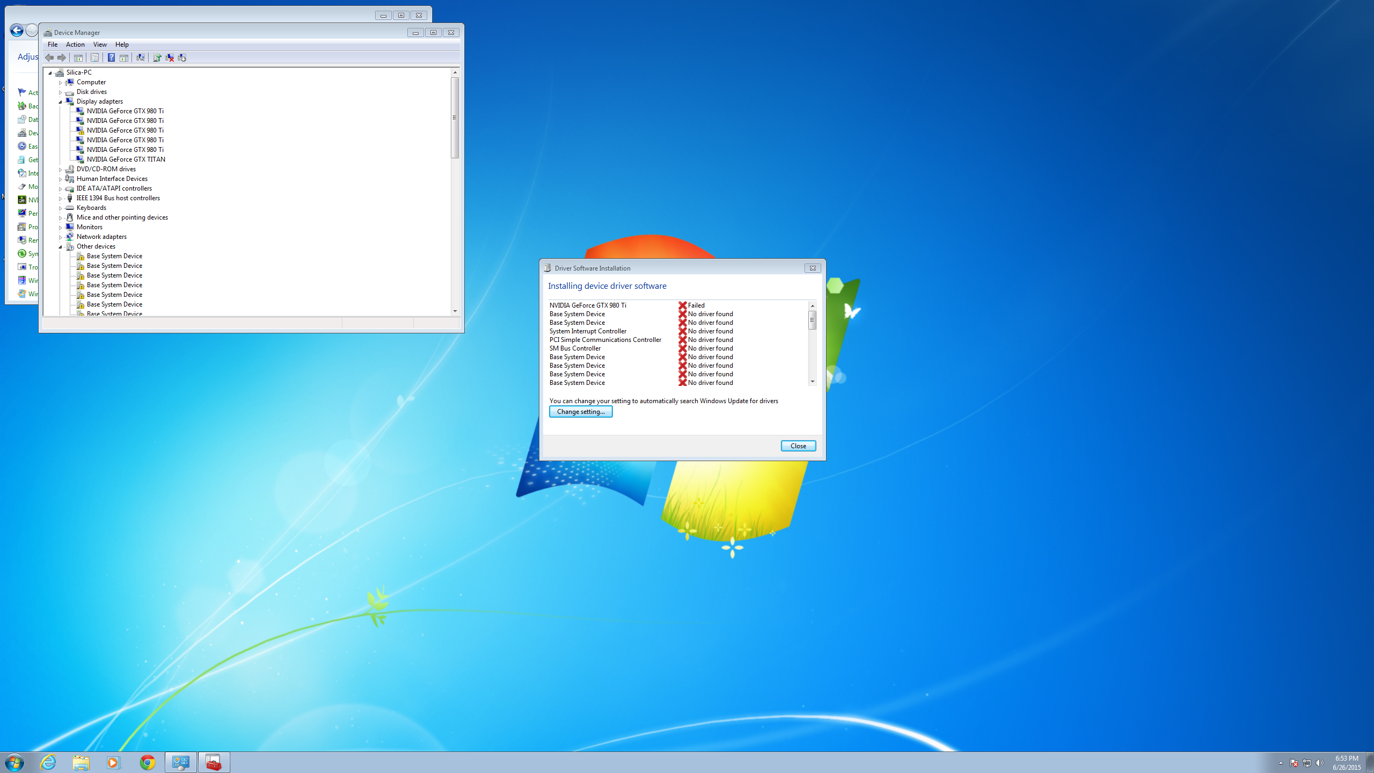Click the volume speaker tray icon
1374x773 pixels.
[x=1320, y=763]
